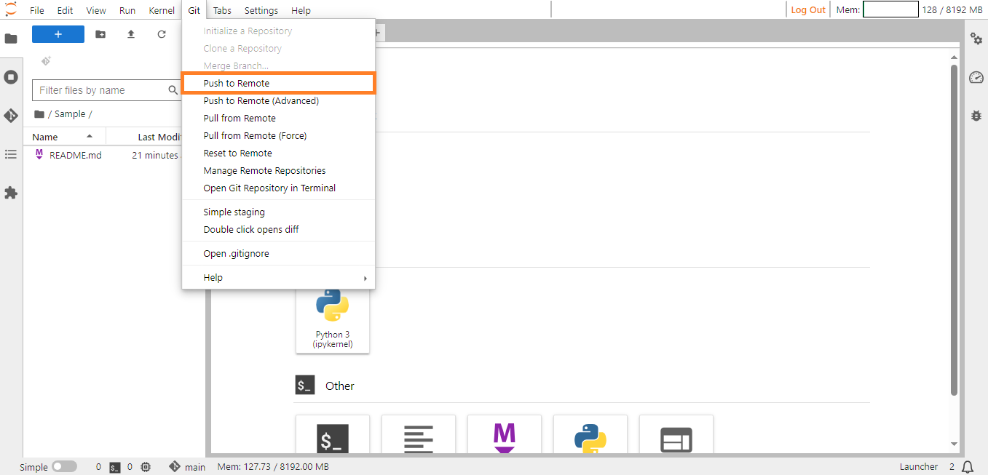Open the Git sidebar panel

point(11,116)
